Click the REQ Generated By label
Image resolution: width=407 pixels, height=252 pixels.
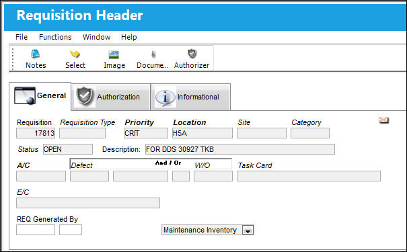point(48,219)
